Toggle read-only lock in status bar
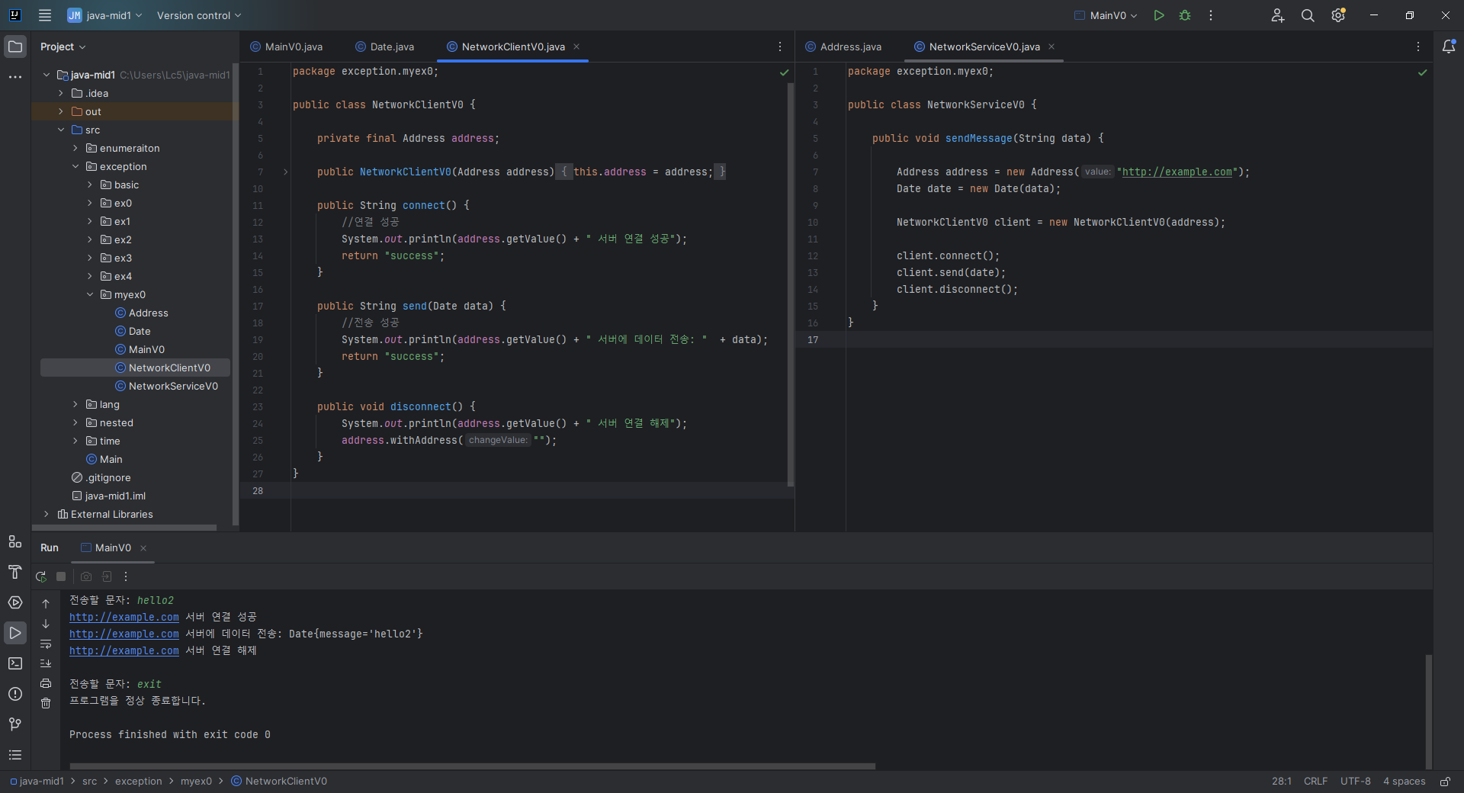 coord(1445,782)
